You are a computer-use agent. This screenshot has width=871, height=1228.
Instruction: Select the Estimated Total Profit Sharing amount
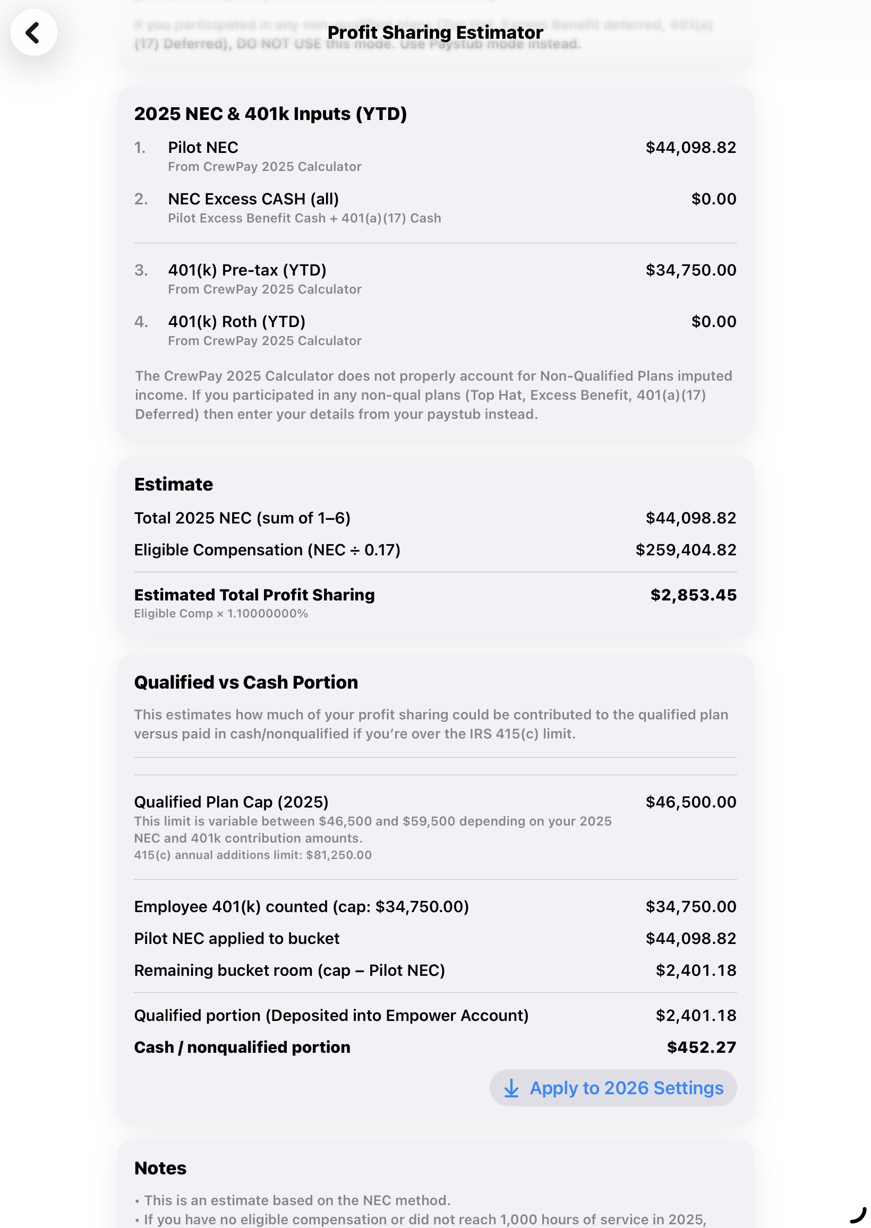click(693, 595)
